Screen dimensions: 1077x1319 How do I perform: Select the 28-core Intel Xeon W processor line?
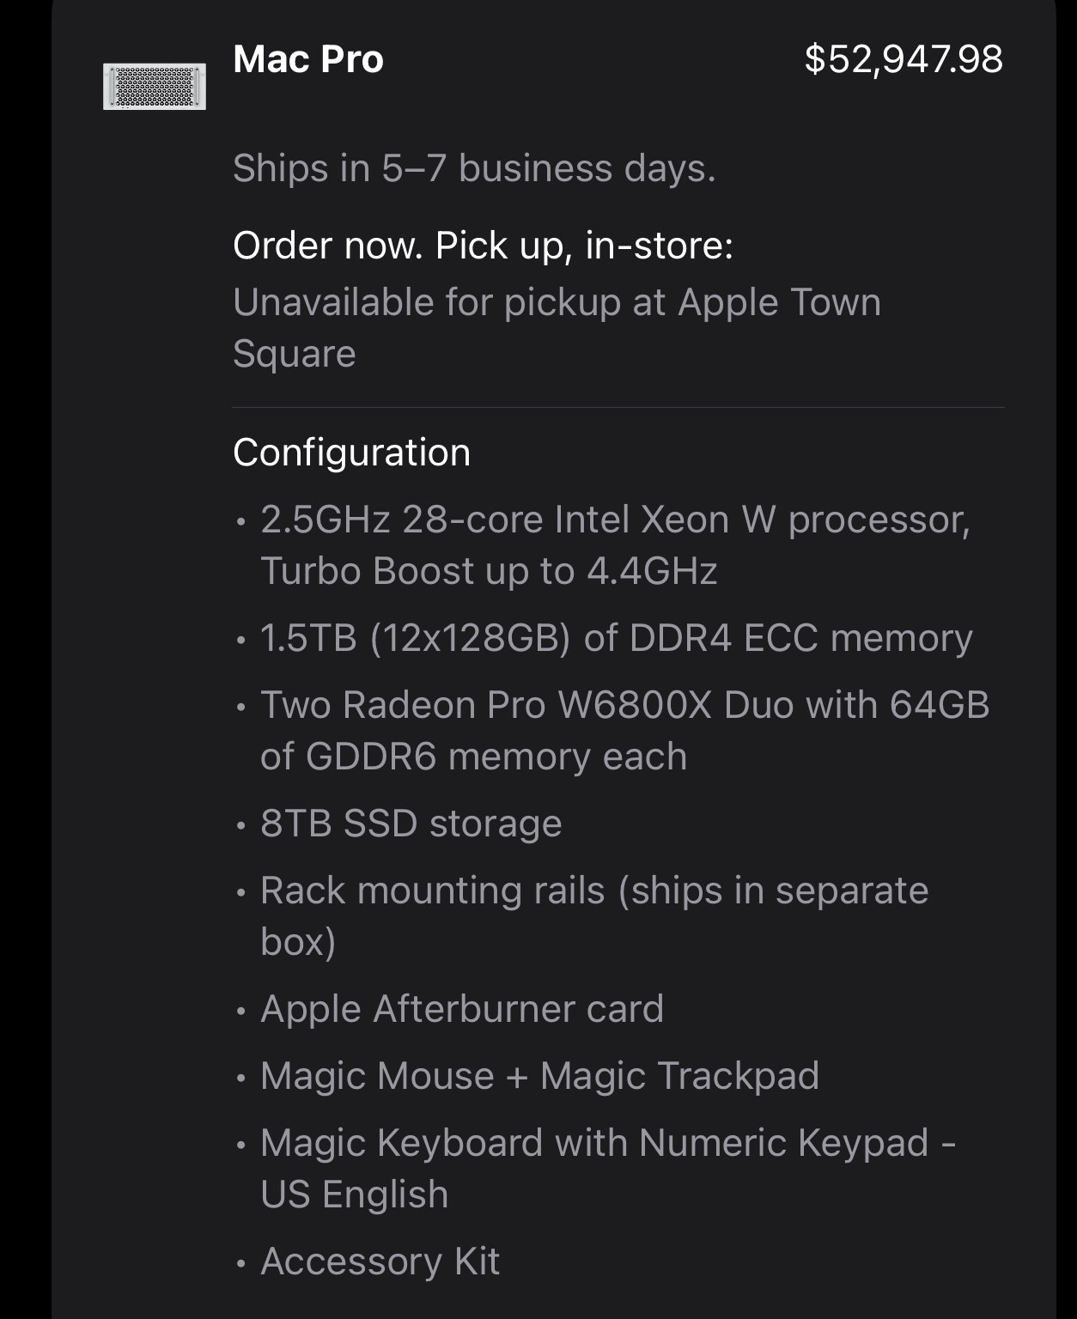pyautogui.click(x=615, y=520)
